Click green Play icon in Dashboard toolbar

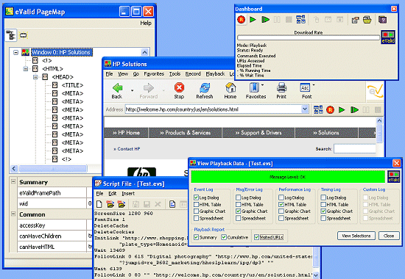click(x=253, y=20)
